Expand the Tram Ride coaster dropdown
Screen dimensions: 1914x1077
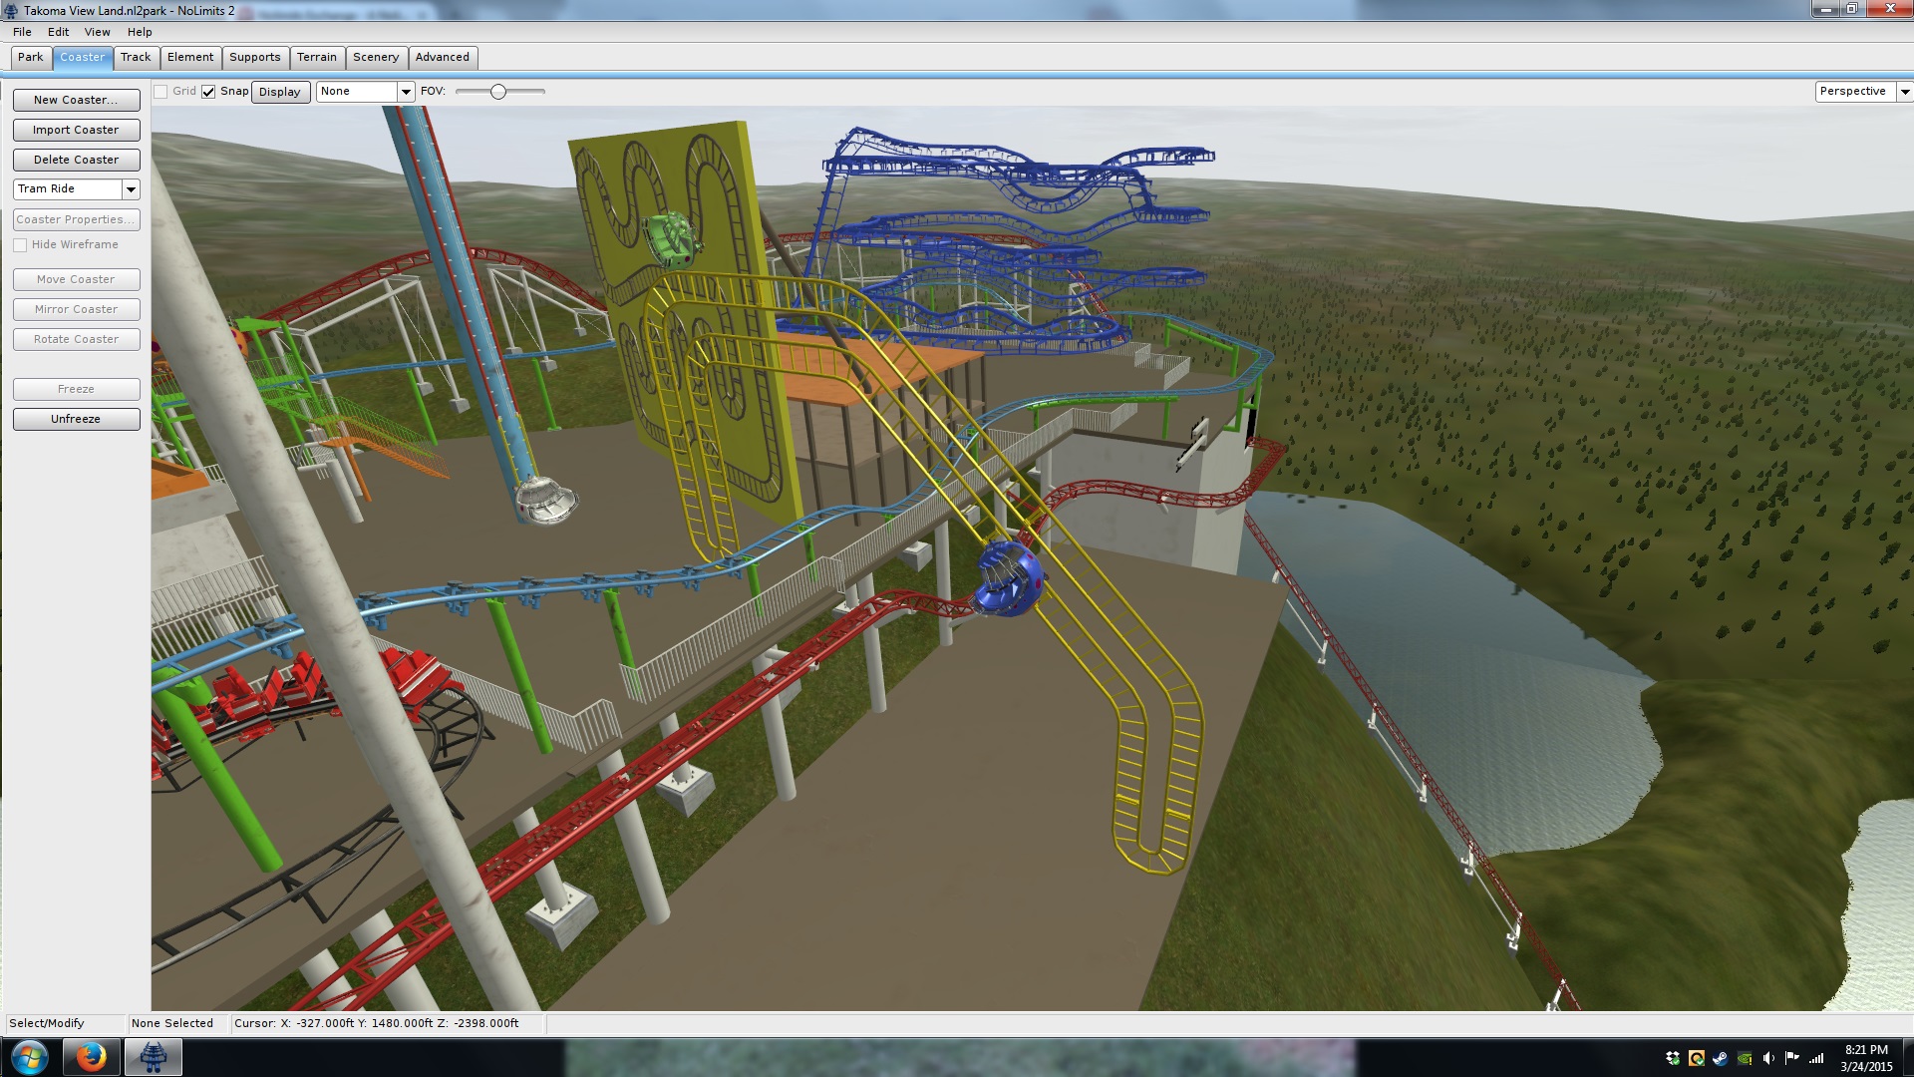tap(131, 189)
